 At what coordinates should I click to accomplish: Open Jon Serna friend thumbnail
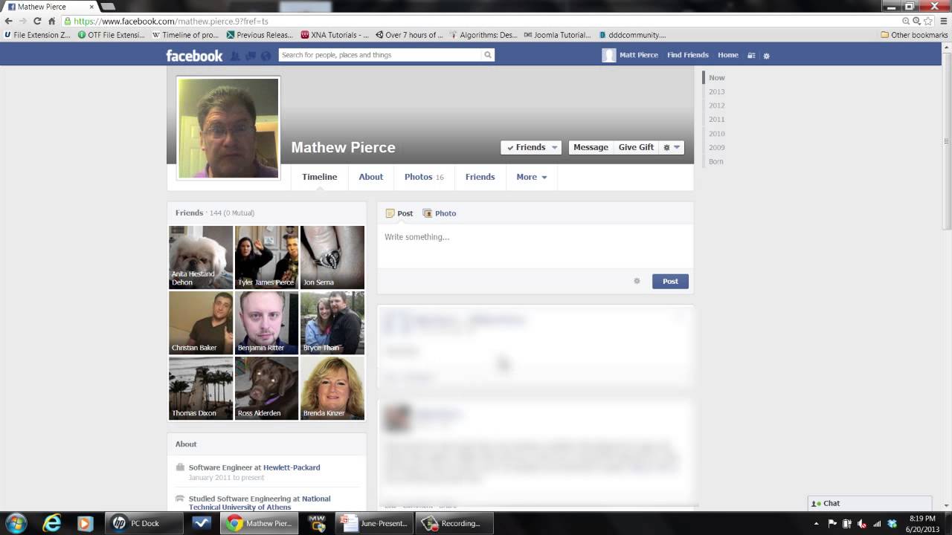click(332, 257)
